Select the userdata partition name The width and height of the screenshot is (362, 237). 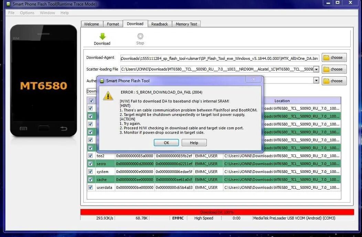tap(104, 187)
